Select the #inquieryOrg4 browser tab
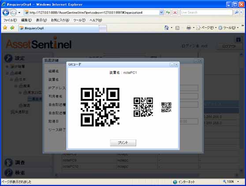246x186 pixels. [59, 28]
